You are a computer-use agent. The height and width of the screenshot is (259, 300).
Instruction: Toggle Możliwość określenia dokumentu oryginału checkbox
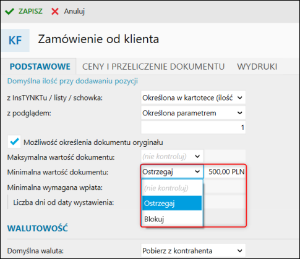click(14, 142)
